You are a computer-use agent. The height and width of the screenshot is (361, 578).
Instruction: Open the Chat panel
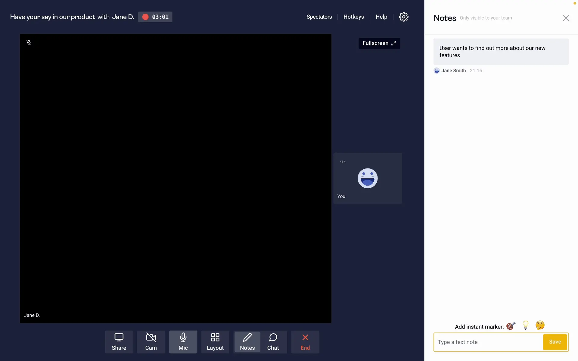click(273, 342)
